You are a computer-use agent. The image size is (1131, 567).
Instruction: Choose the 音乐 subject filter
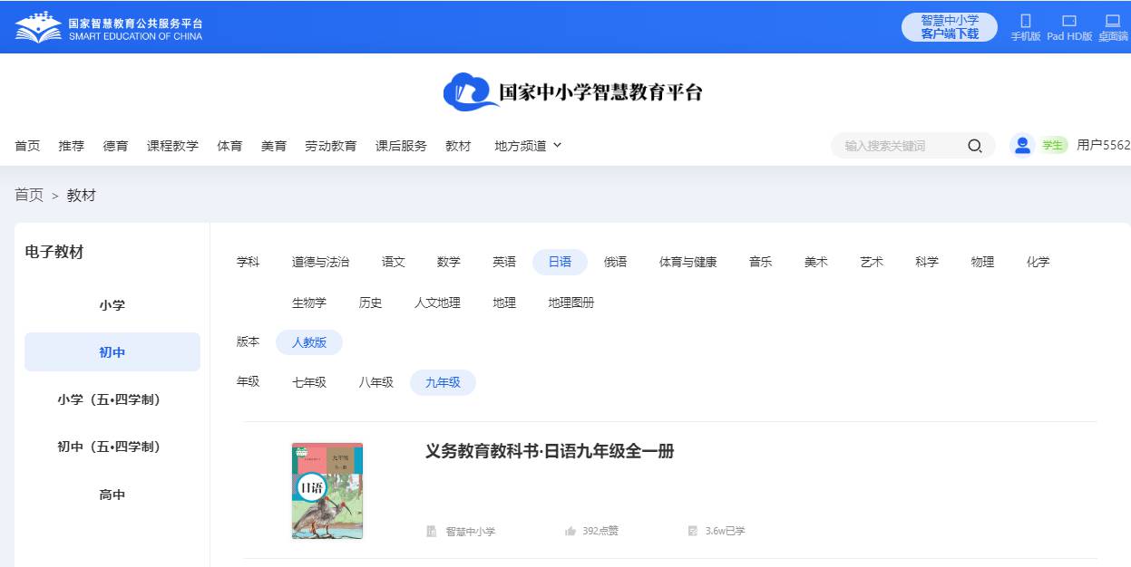(761, 262)
